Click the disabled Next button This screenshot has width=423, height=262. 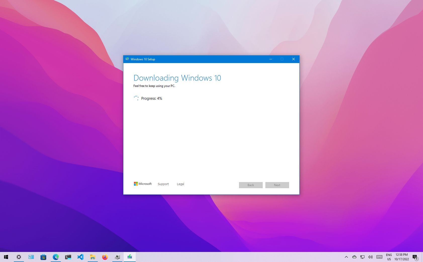point(277,185)
